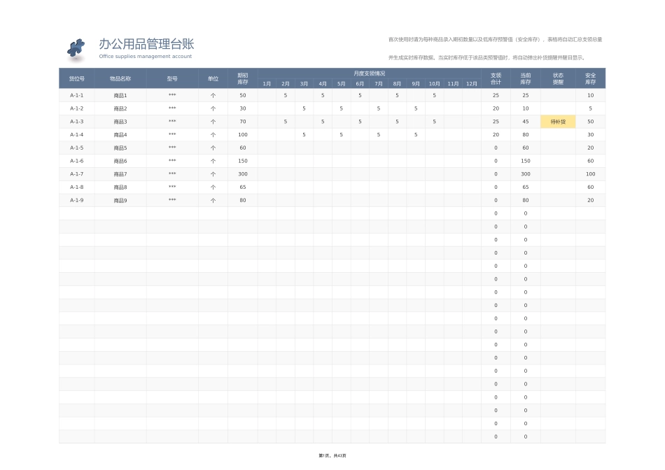Select the yellow safety stock value 5 for 商品2
This screenshot has width=665, height=470.
pos(590,108)
